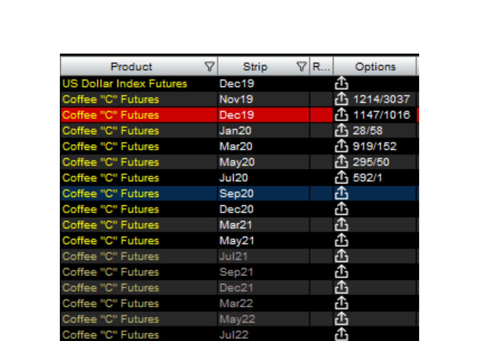Open options icon for Coffee Mar20 row
The image size is (479, 341).
341,146
